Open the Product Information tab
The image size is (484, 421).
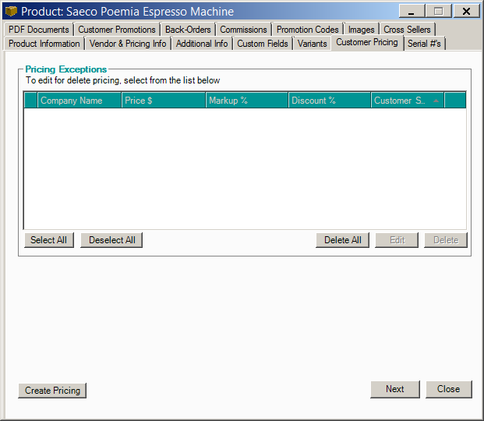(44, 44)
